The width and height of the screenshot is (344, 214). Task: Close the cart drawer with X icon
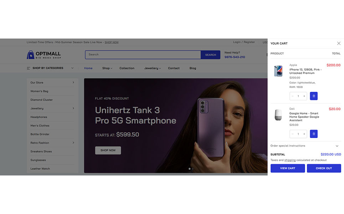tap(339, 43)
